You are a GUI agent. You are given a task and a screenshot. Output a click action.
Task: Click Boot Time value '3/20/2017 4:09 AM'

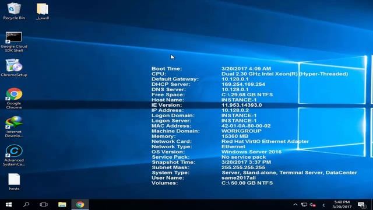pos(246,69)
